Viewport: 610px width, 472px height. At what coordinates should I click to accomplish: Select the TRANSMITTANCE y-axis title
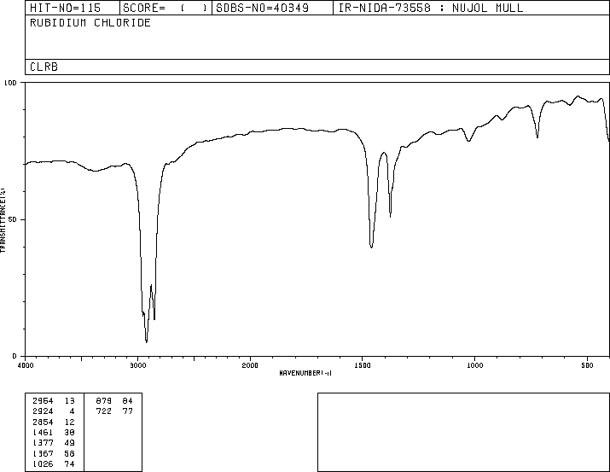3,220
